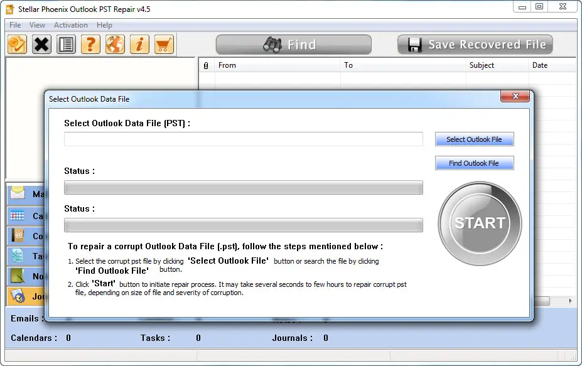
Task: Click the Find button with binoculars
Action: point(294,45)
